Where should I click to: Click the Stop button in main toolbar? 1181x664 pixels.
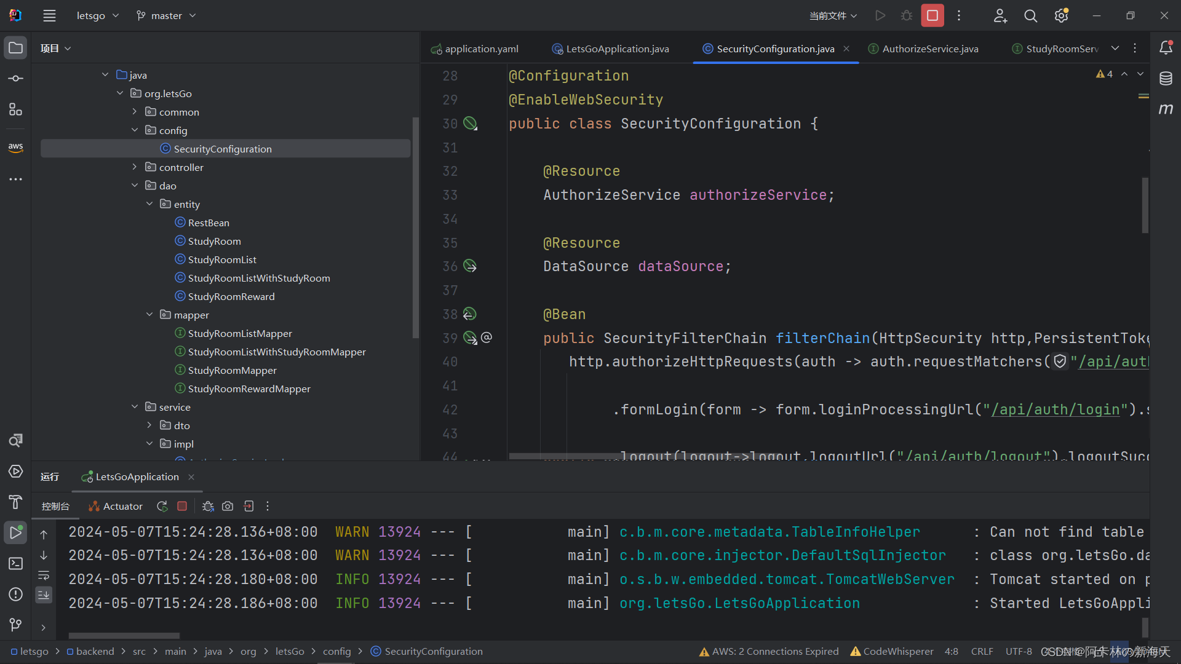tap(932, 15)
